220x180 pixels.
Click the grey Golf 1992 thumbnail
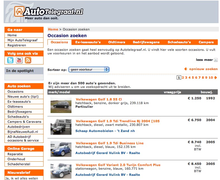tap(61, 105)
